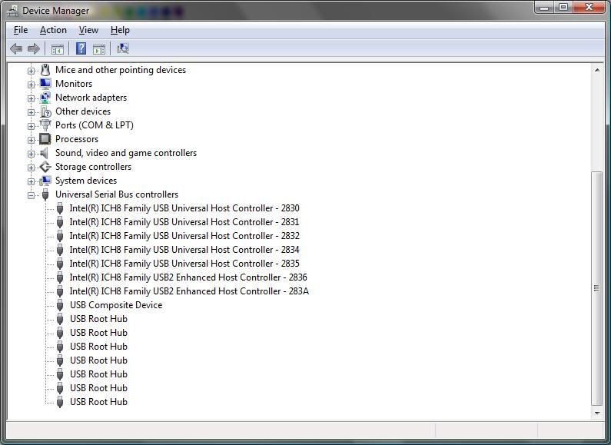Select Intel ICH8 USB Universal Host Controller - 2835
This screenshot has width=611, height=445.
pos(184,264)
